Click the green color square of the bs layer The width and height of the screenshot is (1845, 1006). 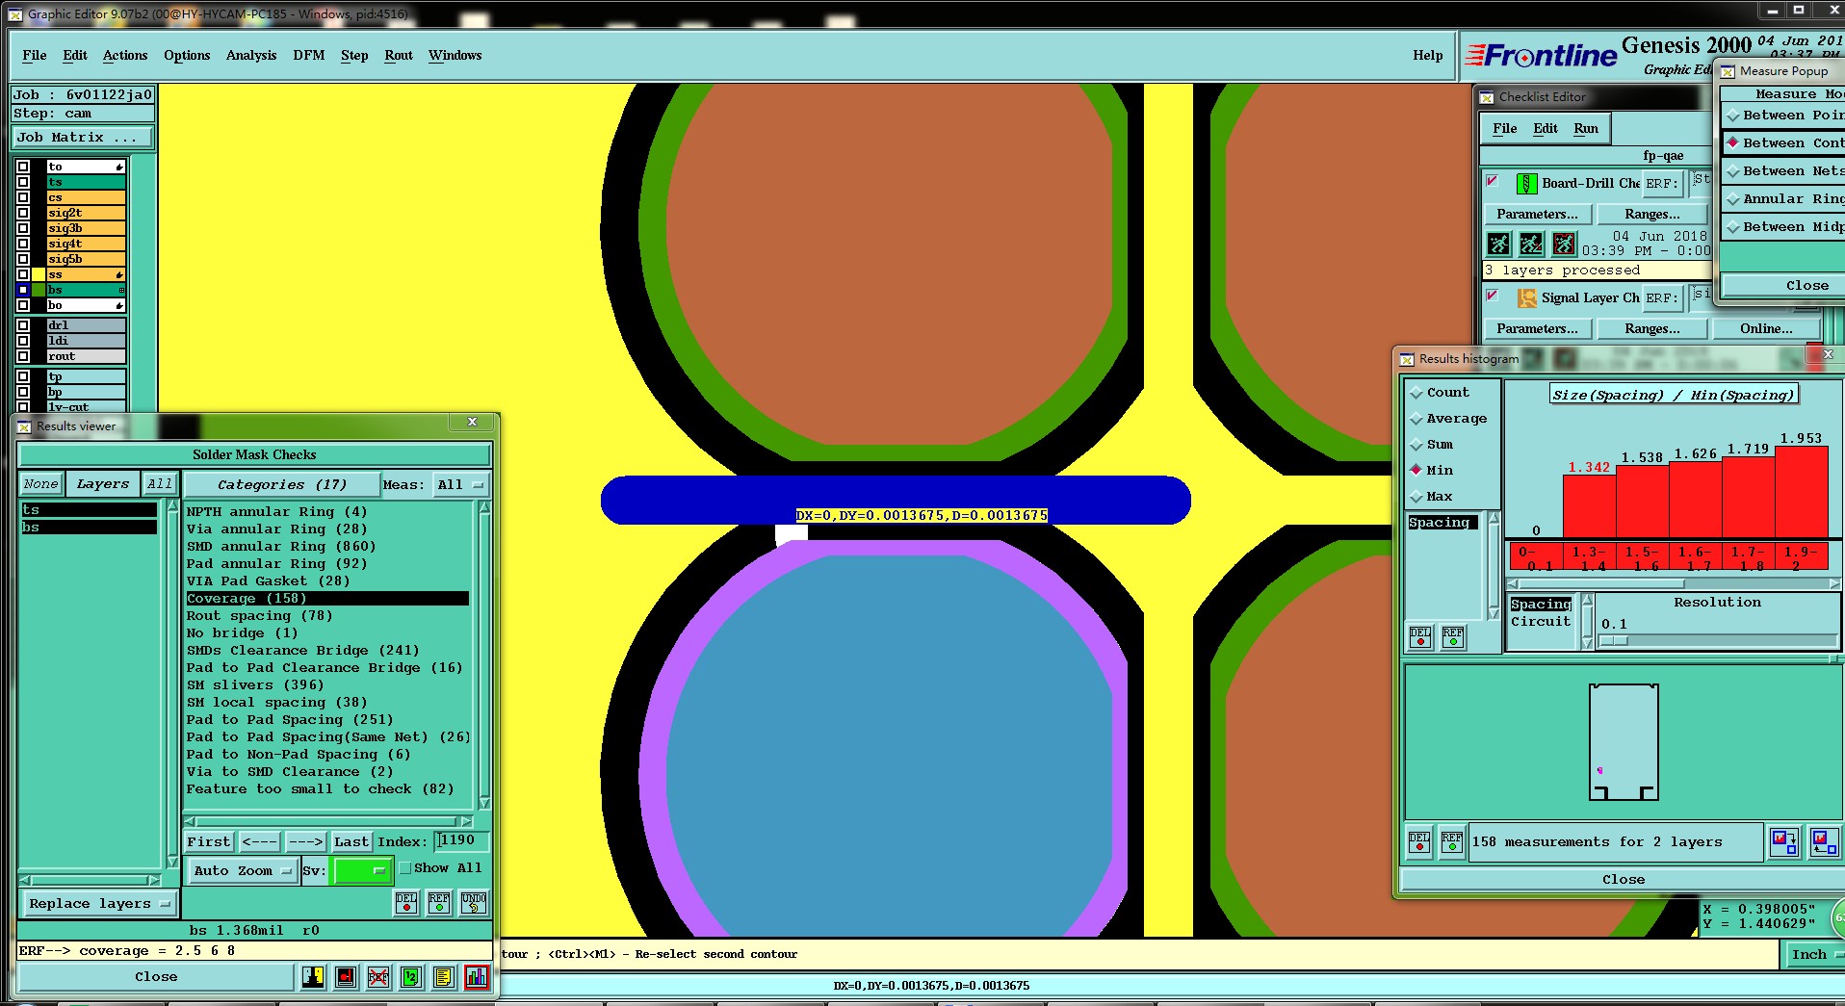pos(39,290)
